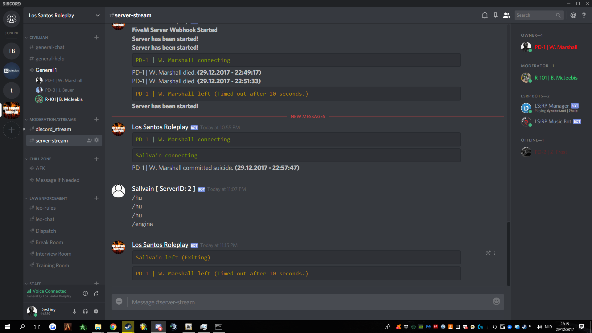Screen dimensions: 592x333
Task: Open the general-chat channel
Action: (50, 47)
